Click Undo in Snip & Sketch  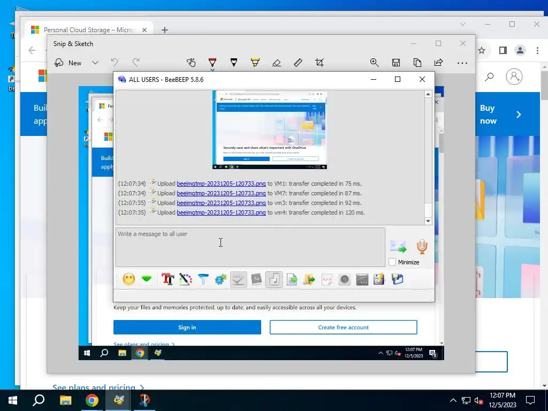[115, 63]
